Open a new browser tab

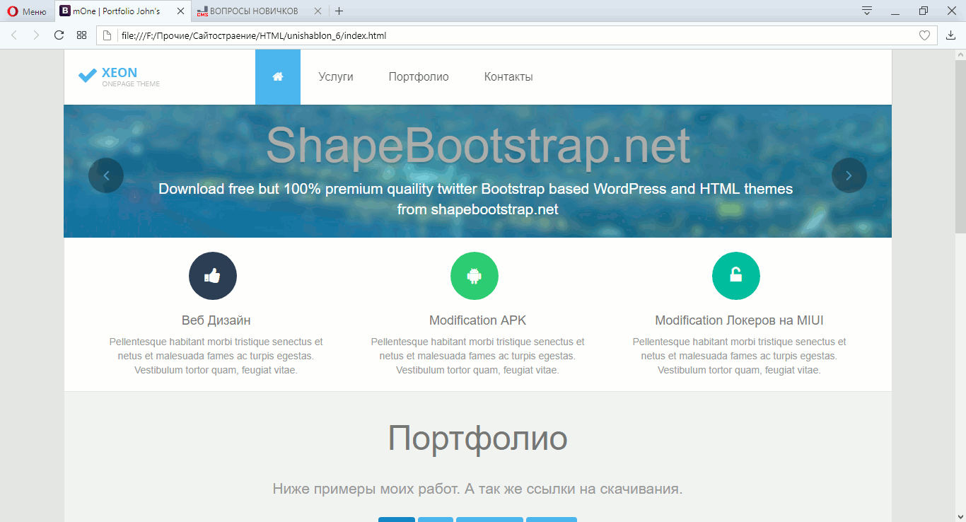point(339,11)
